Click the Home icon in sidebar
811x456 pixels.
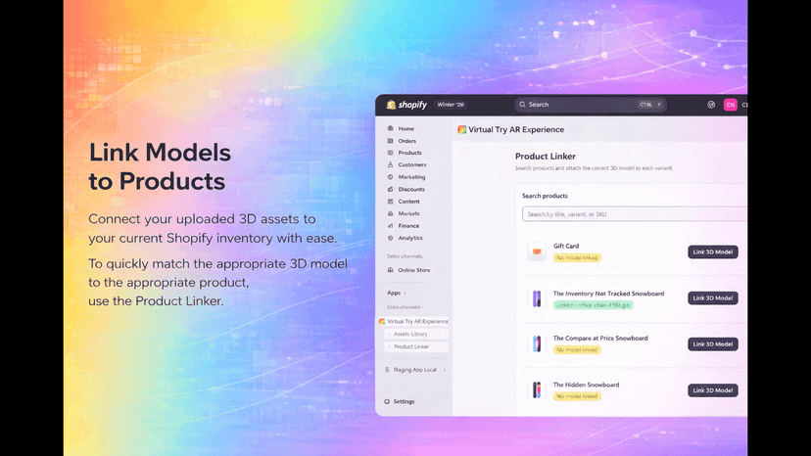tap(391, 128)
